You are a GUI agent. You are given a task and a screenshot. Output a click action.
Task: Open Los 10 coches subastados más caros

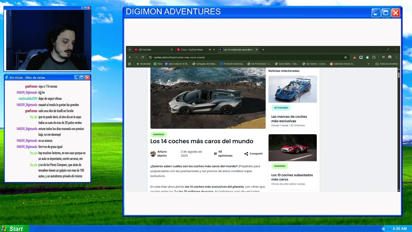(292, 177)
